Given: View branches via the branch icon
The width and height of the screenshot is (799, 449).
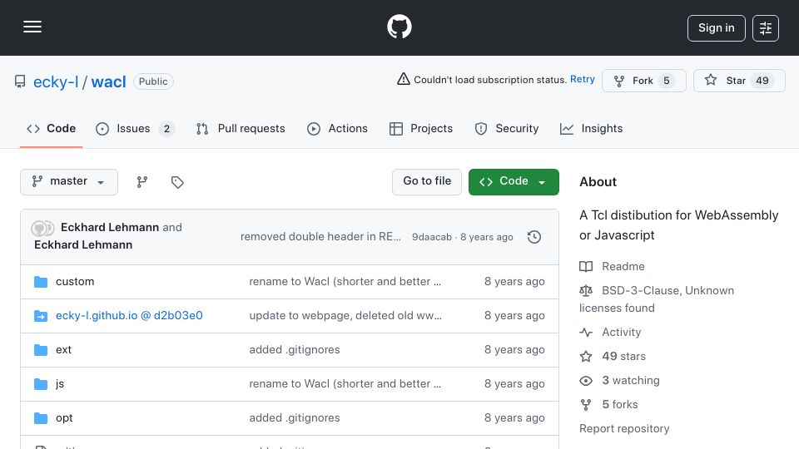Looking at the screenshot, I should (x=142, y=182).
